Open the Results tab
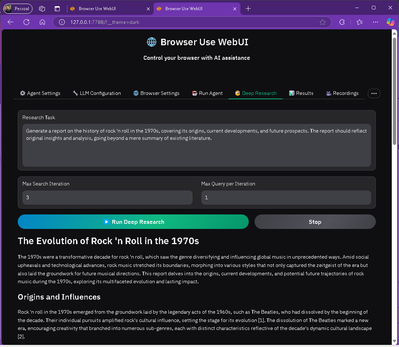Screen dimensions: 399x347 click(x=301, y=93)
